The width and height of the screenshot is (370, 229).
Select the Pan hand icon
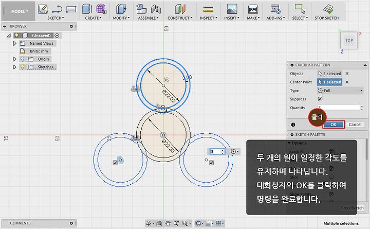tap(168, 223)
